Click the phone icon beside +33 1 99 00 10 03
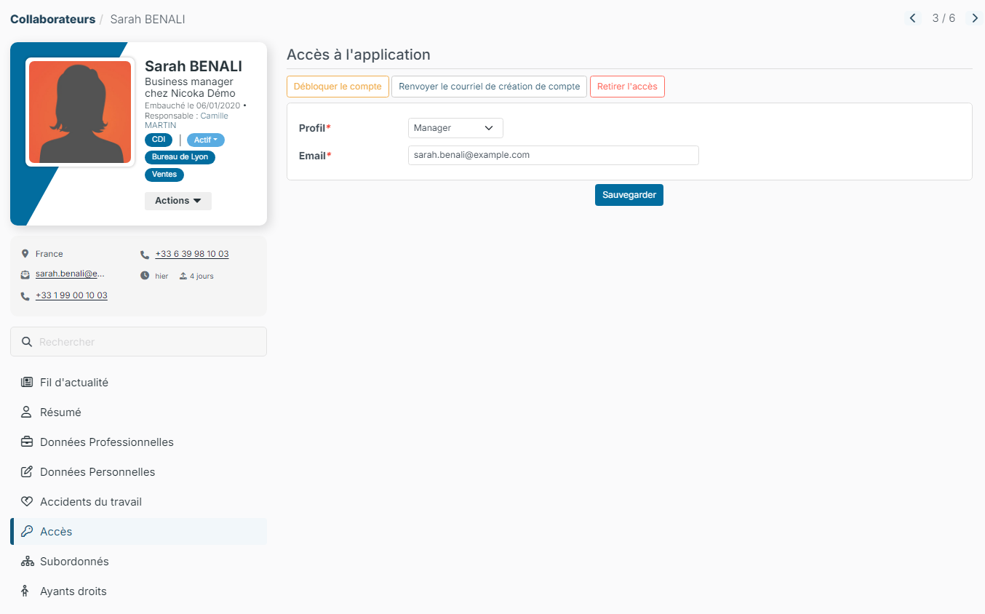This screenshot has height=614, width=985. tap(25, 296)
